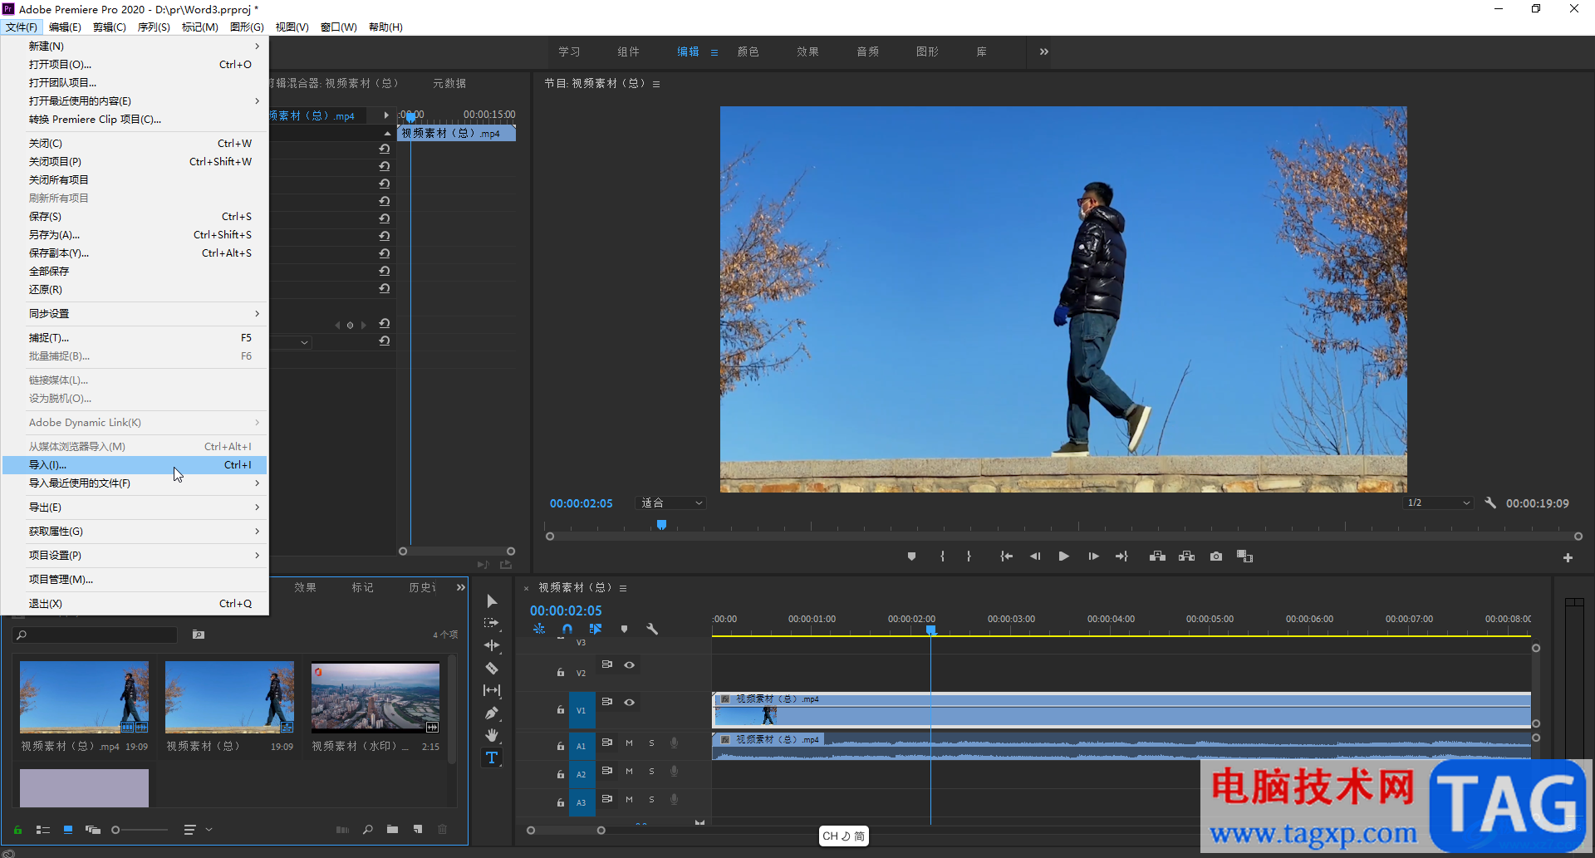Mute the A3 audio track
This screenshot has width=1595, height=858.
[x=629, y=800]
